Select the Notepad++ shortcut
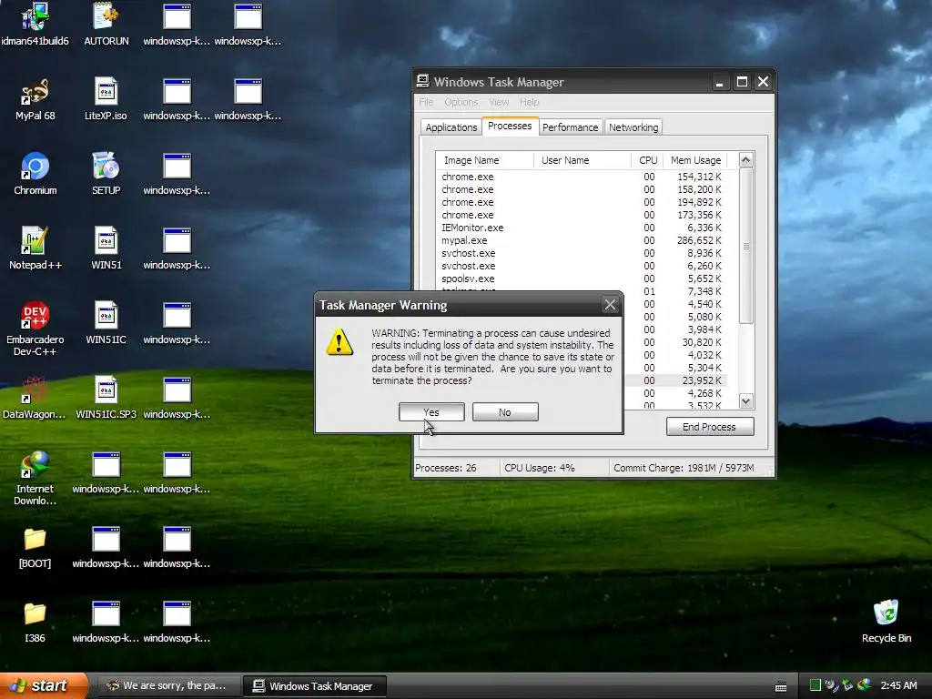Image resolution: width=932 pixels, height=699 pixels. tap(35, 249)
